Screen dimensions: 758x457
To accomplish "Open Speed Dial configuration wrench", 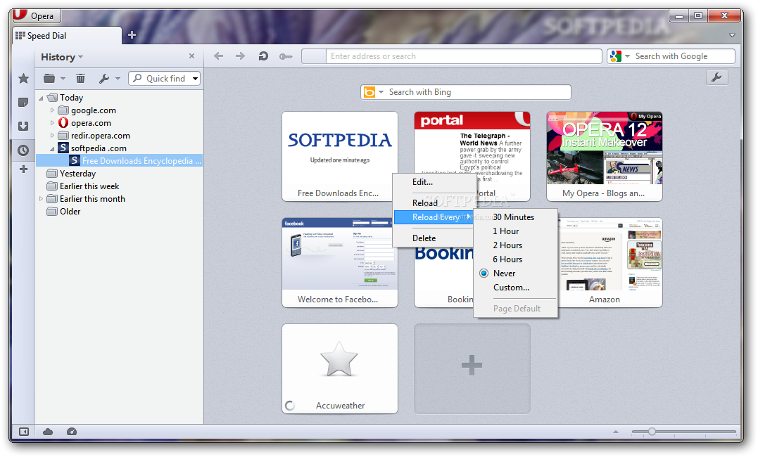I will point(716,77).
